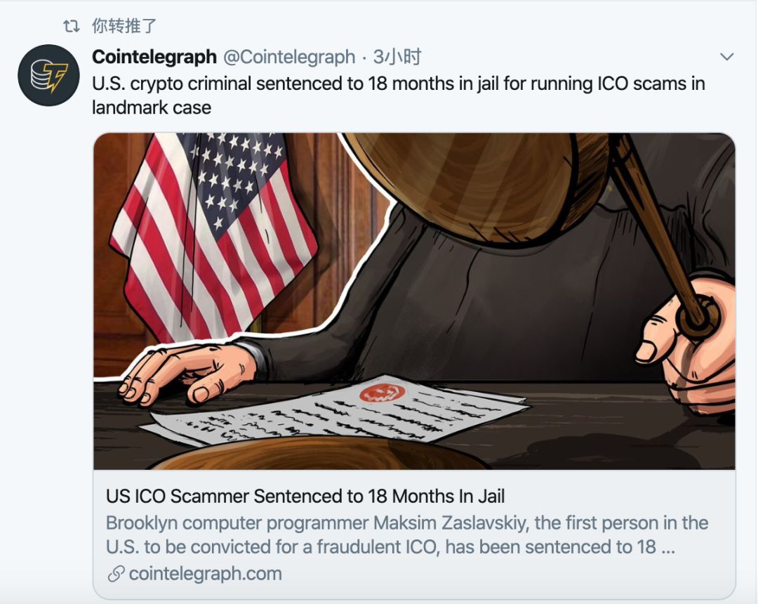Image resolution: width=758 pixels, height=604 pixels.
Task: Open the courtroom illustration in the link card
Action: click(x=414, y=301)
